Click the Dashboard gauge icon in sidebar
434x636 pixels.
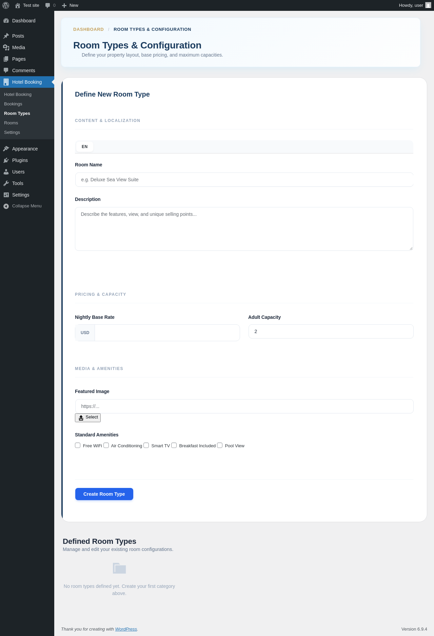6,21
